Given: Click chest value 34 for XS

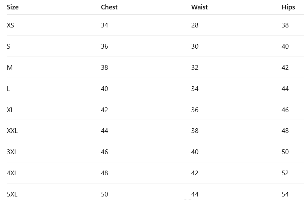Looking at the screenshot, I should click(104, 25).
